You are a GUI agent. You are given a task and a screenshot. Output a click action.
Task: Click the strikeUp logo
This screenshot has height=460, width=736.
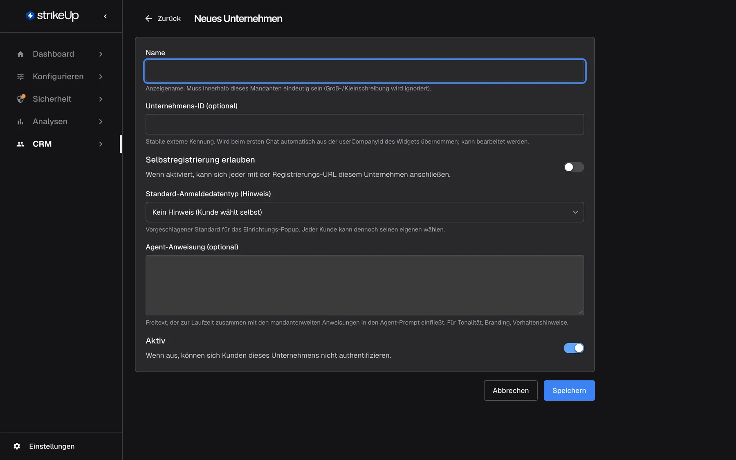coord(52,16)
